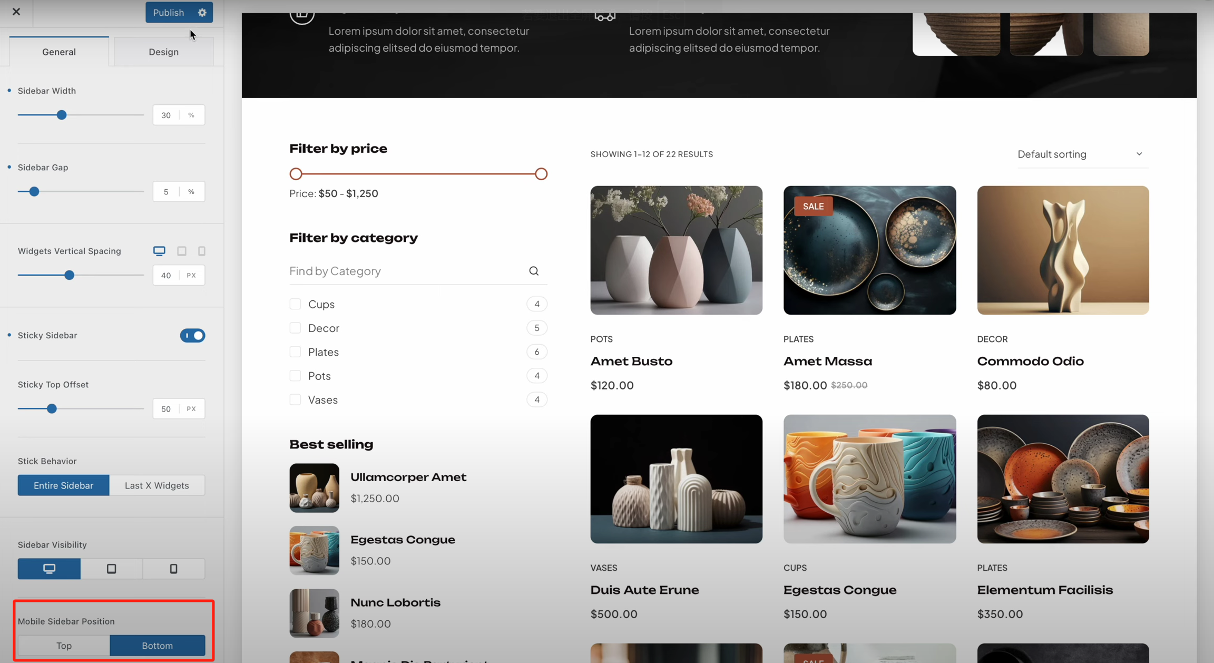The height and width of the screenshot is (663, 1214).
Task: Select mobile icon for Widgets Vertical Spacing
Action: [x=201, y=251]
